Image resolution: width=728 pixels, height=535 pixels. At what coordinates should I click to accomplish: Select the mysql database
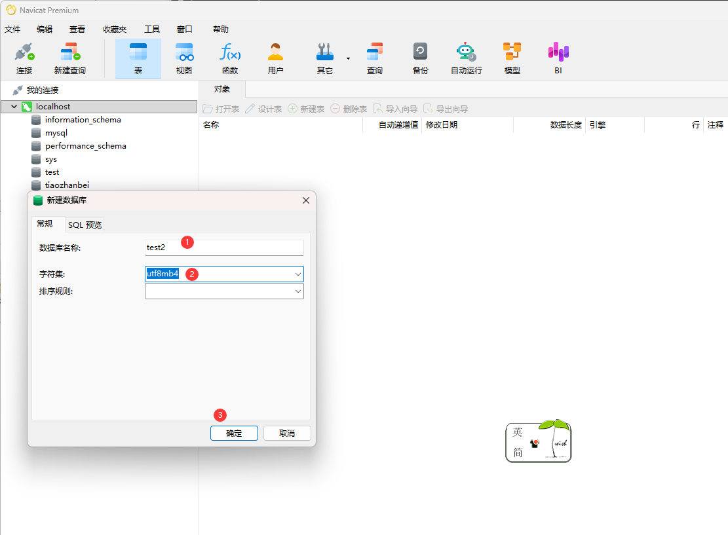tap(56, 133)
